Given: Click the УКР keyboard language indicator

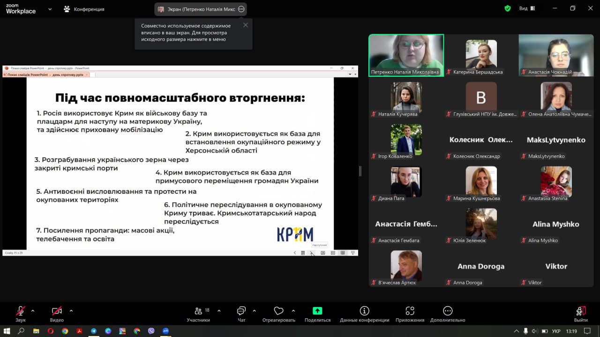Looking at the screenshot, I should tap(556, 331).
